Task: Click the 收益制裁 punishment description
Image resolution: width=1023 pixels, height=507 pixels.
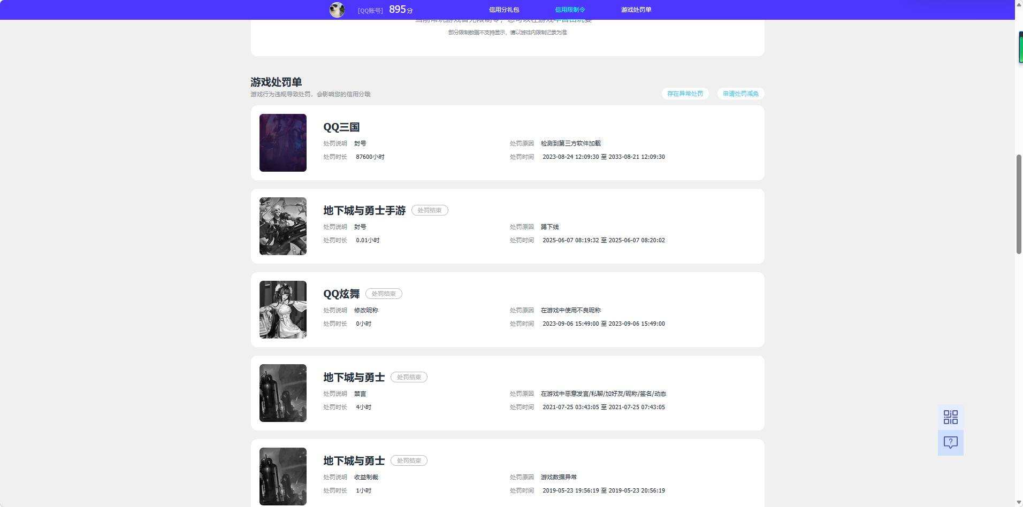Action: click(366, 477)
